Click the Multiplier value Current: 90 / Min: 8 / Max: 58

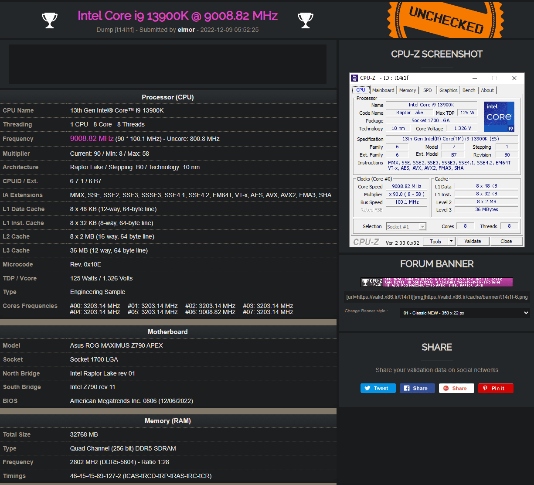tap(109, 154)
